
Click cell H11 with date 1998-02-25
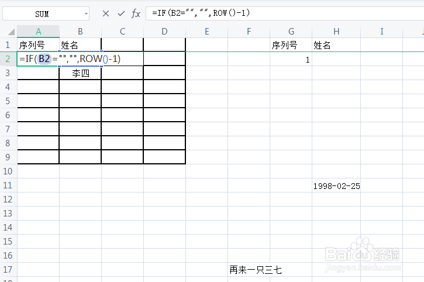click(x=336, y=185)
